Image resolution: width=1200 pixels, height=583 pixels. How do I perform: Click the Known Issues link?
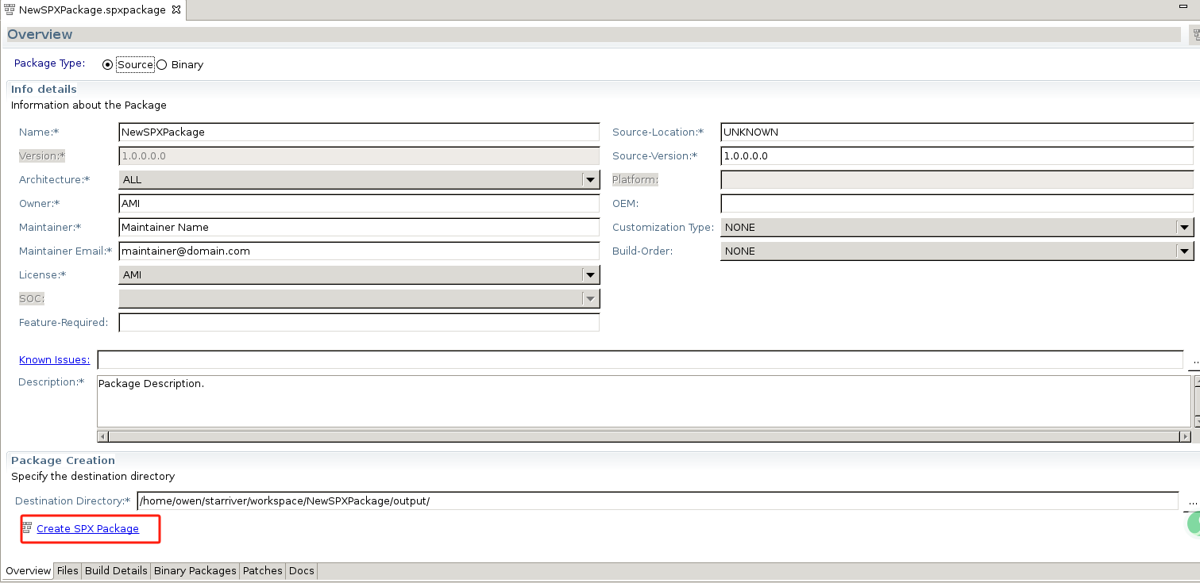[54, 359]
